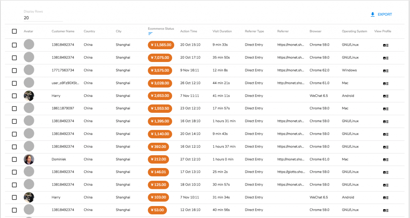410x218 pixels.
Task: Sort by the Customer Name column header
Action: 63,31
